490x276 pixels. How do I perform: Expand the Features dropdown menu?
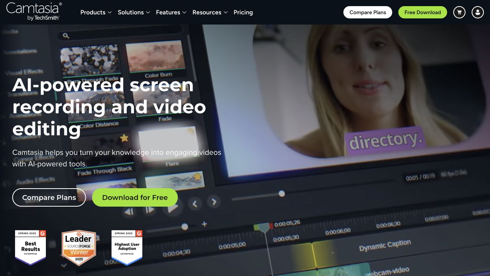click(171, 12)
